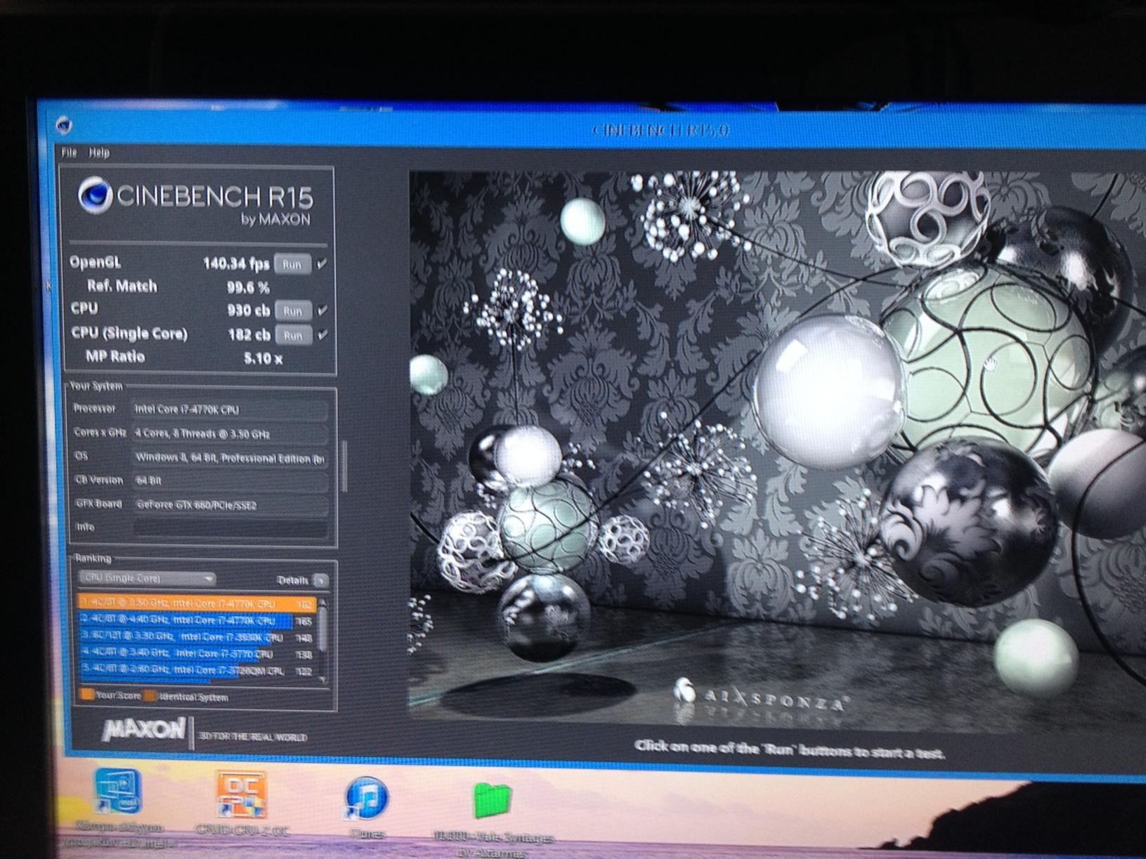Click the CPU score 930 cb

pos(248,310)
